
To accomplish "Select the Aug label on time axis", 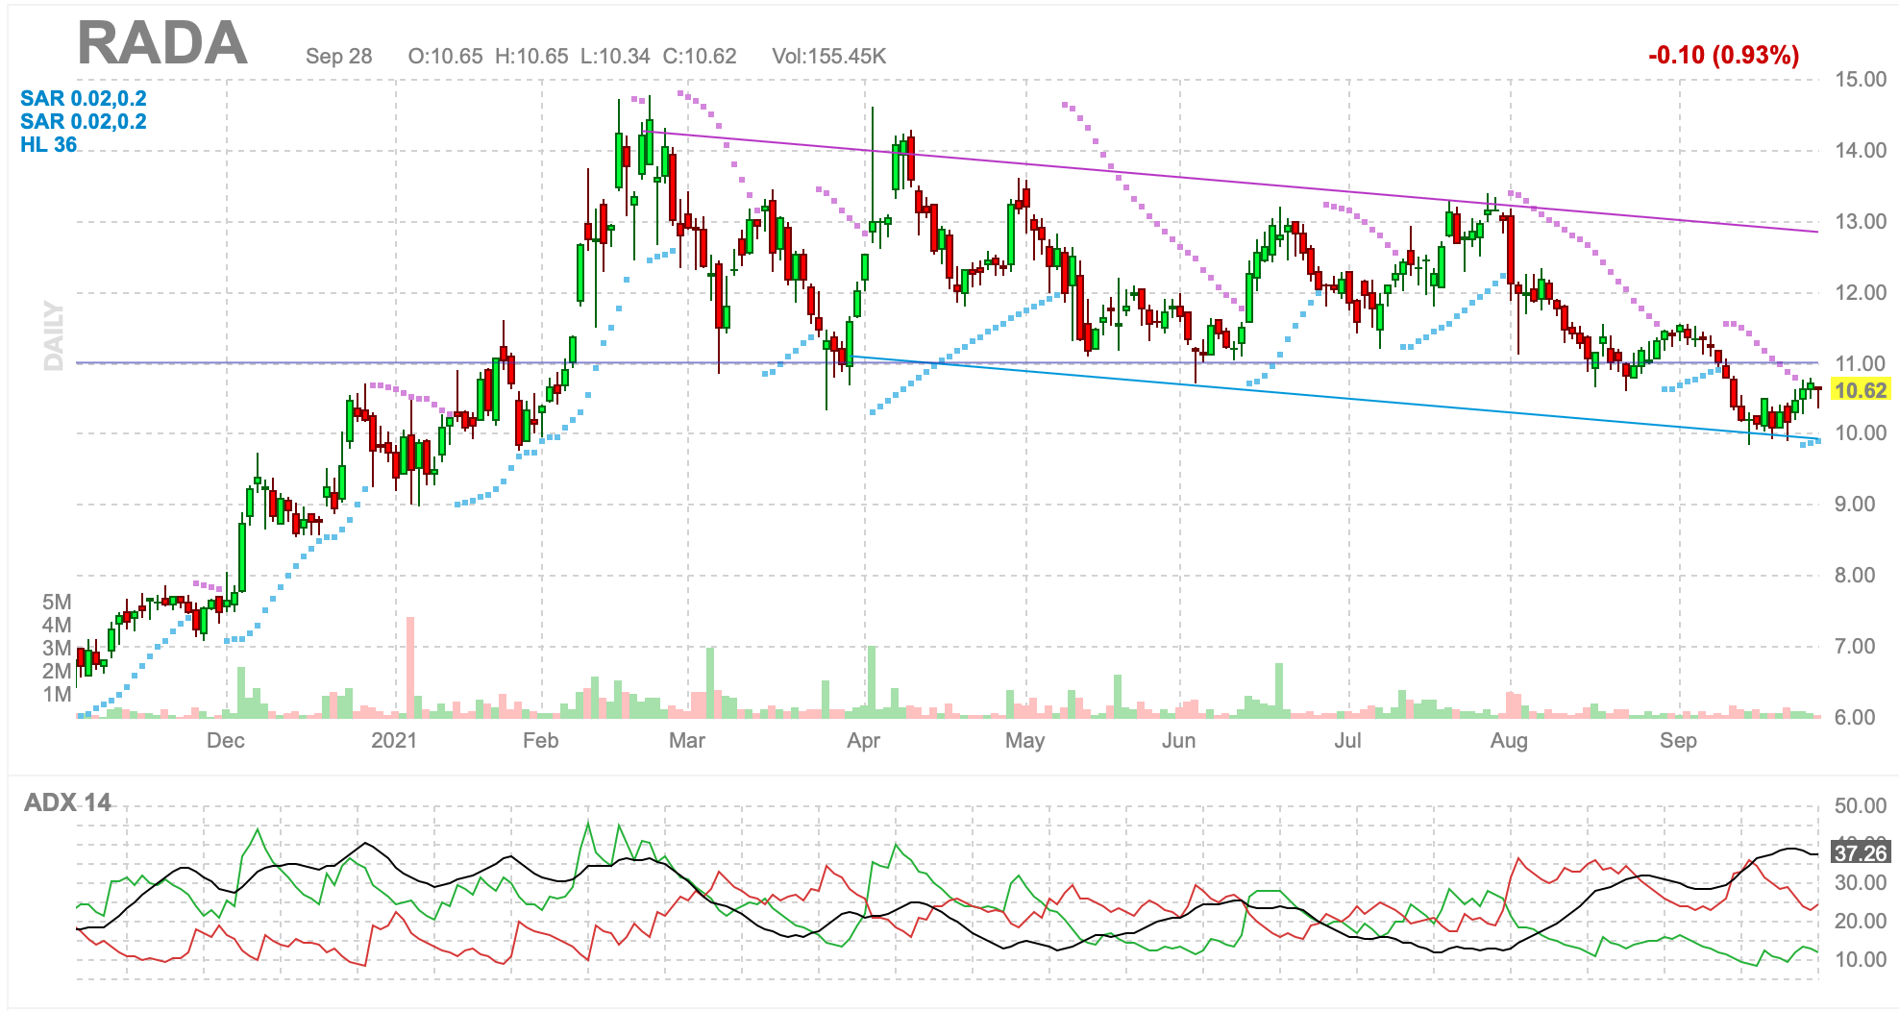I will click(1508, 741).
